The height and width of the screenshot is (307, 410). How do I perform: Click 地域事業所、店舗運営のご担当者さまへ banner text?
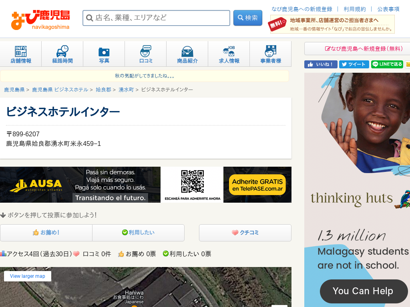(334, 20)
